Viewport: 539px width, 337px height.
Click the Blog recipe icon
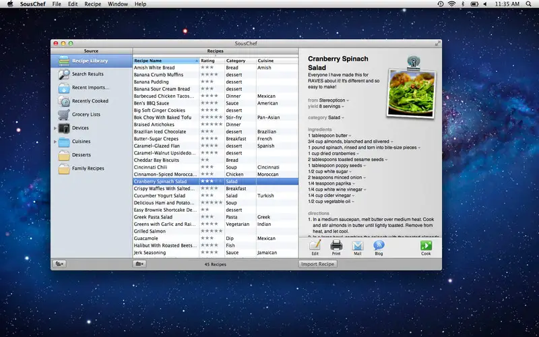379,245
